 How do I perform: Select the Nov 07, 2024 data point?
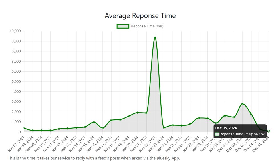(x=24, y=128)
